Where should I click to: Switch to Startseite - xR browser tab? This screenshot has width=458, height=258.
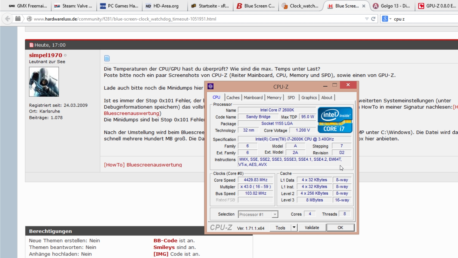(210, 6)
